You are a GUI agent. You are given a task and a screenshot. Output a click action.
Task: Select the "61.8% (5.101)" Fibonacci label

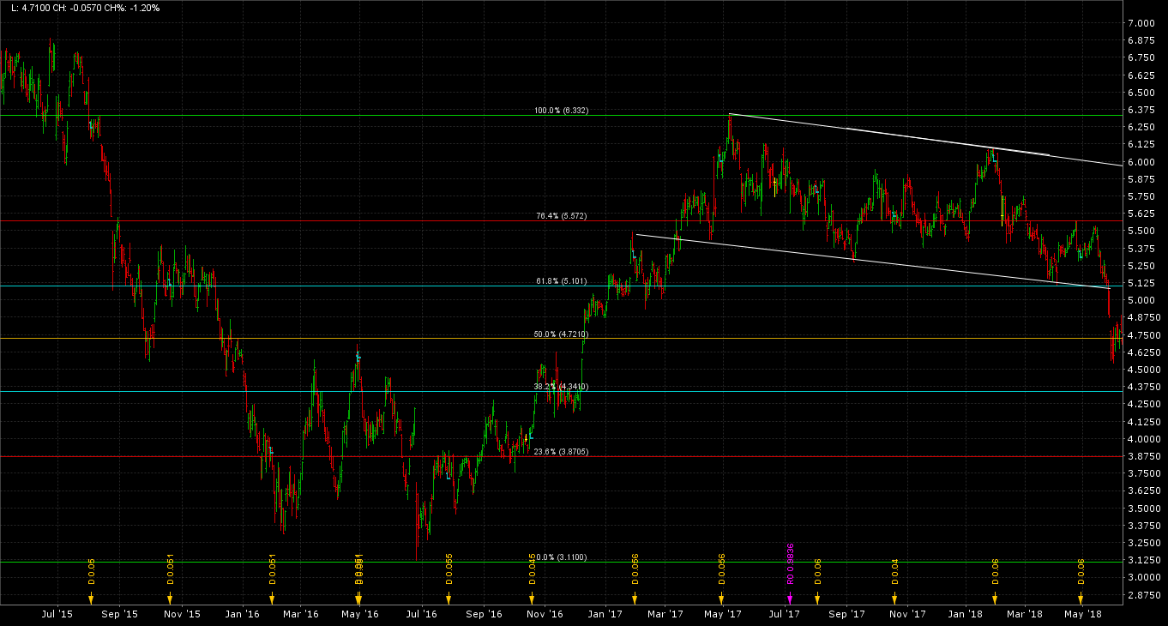pos(562,281)
